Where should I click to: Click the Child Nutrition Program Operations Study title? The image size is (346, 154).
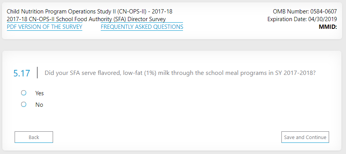pyautogui.click(x=90, y=12)
